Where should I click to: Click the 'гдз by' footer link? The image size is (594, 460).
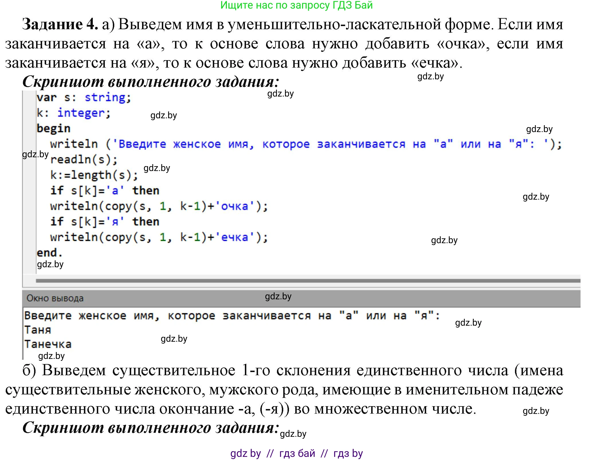pos(348,453)
